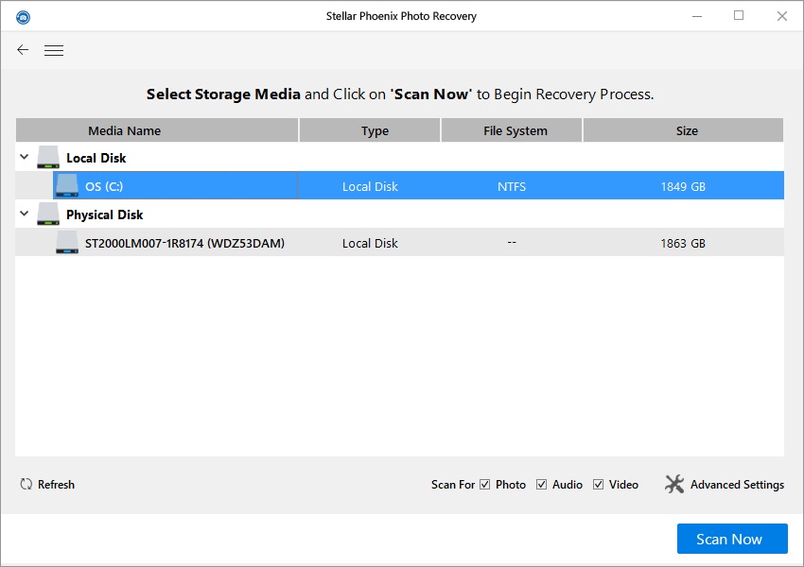Click the File System column header
Image resolution: width=804 pixels, height=567 pixels.
pos(511,129)
